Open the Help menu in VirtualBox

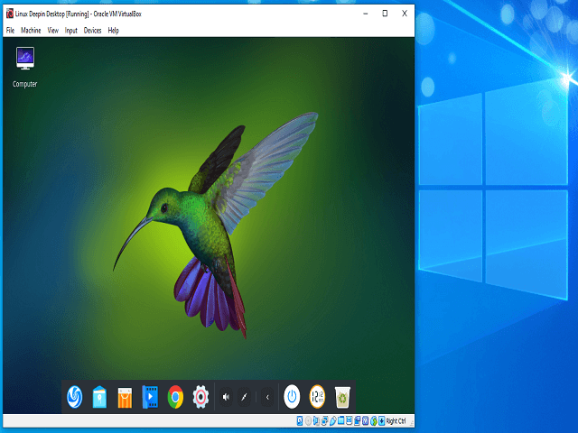(113, 31)
